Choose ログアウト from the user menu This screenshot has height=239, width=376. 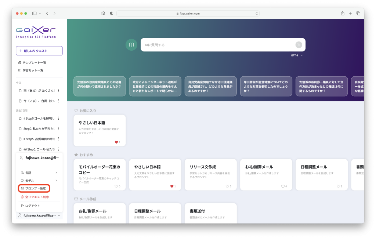point(32,206)
